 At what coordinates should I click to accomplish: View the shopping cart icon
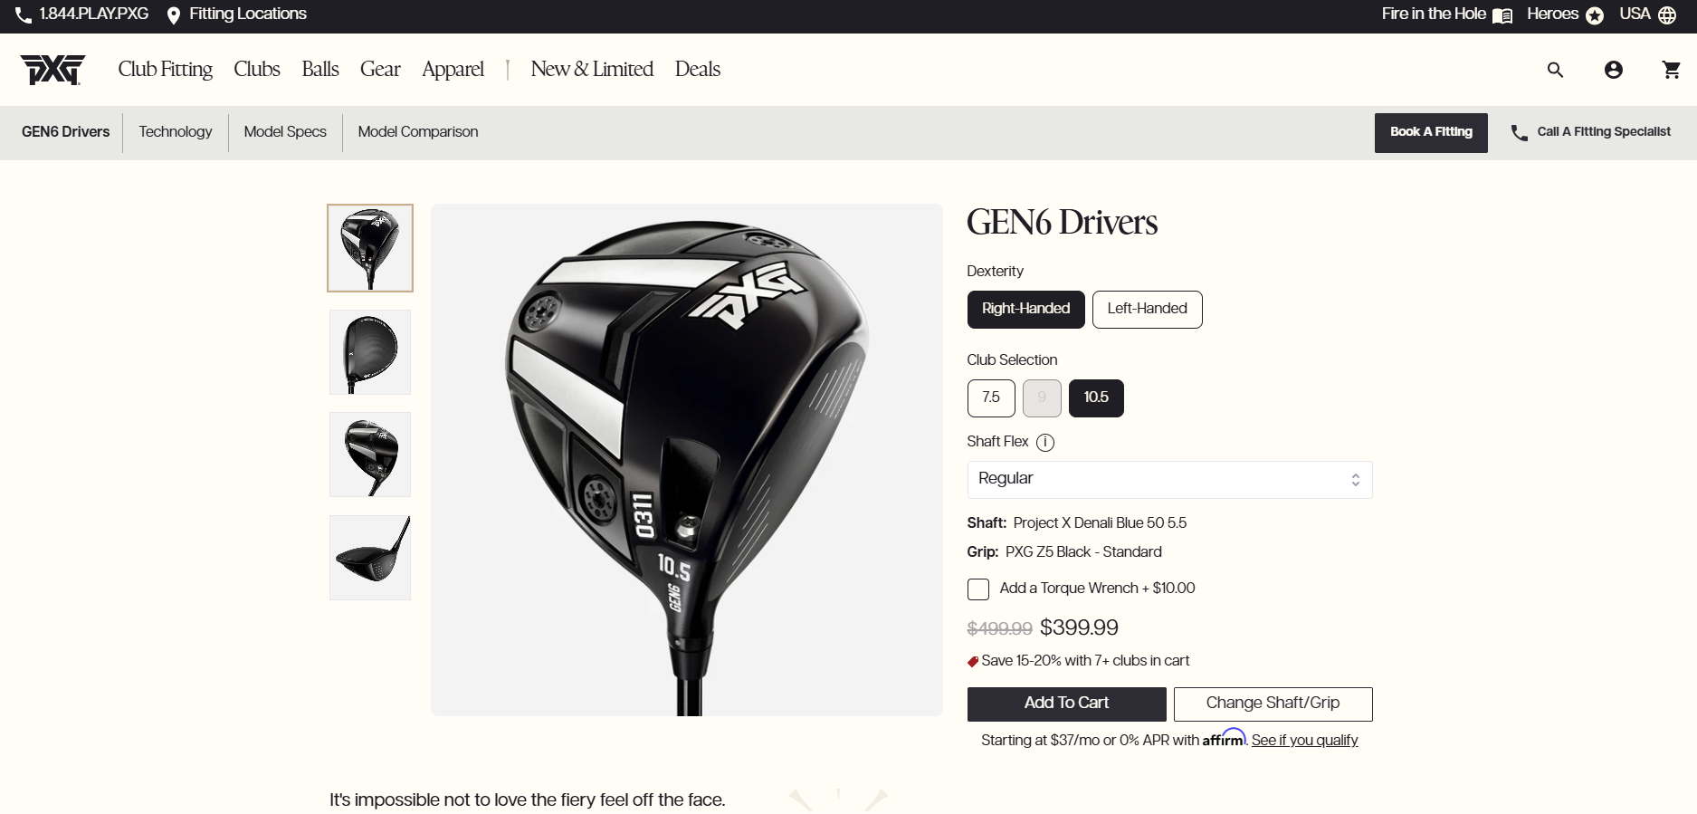[1671, 70]
